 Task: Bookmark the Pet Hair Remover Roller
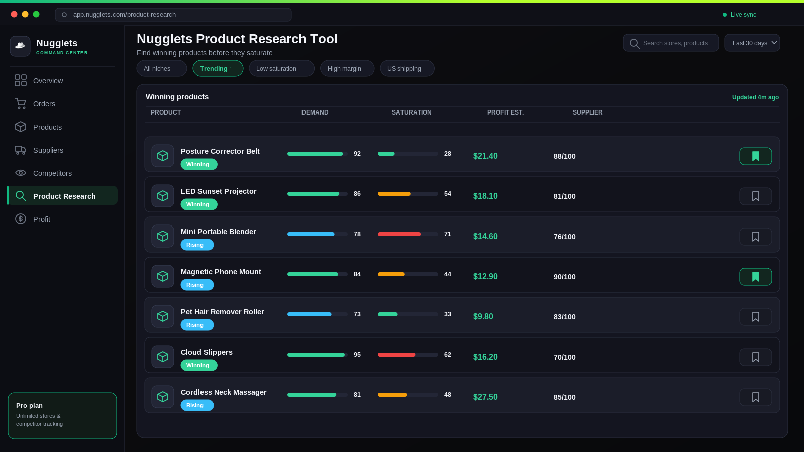756,317
